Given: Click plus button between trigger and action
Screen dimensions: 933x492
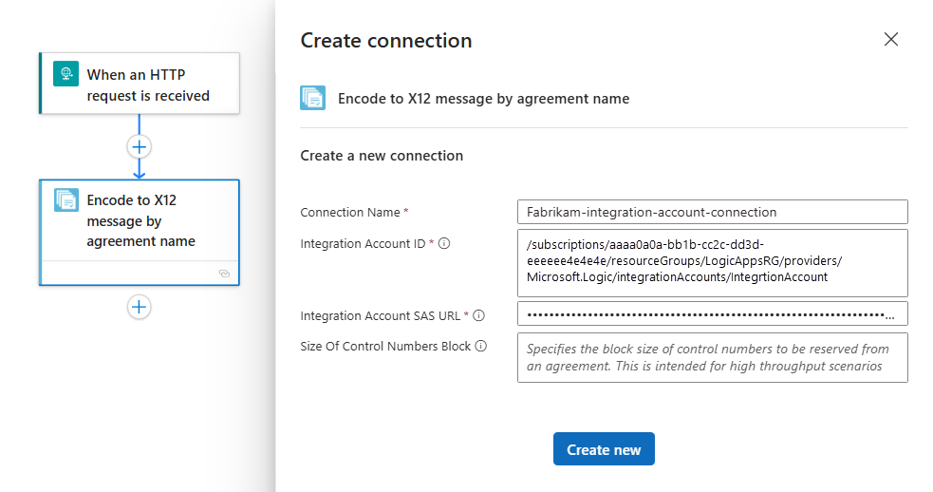Looking at the screenshot, I should [140, 147].
